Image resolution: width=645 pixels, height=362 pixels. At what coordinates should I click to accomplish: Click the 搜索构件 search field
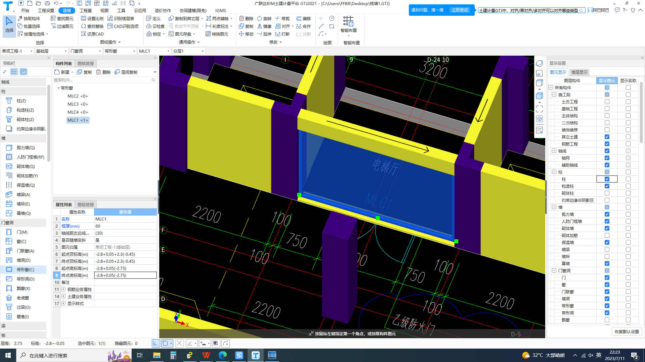104,80
